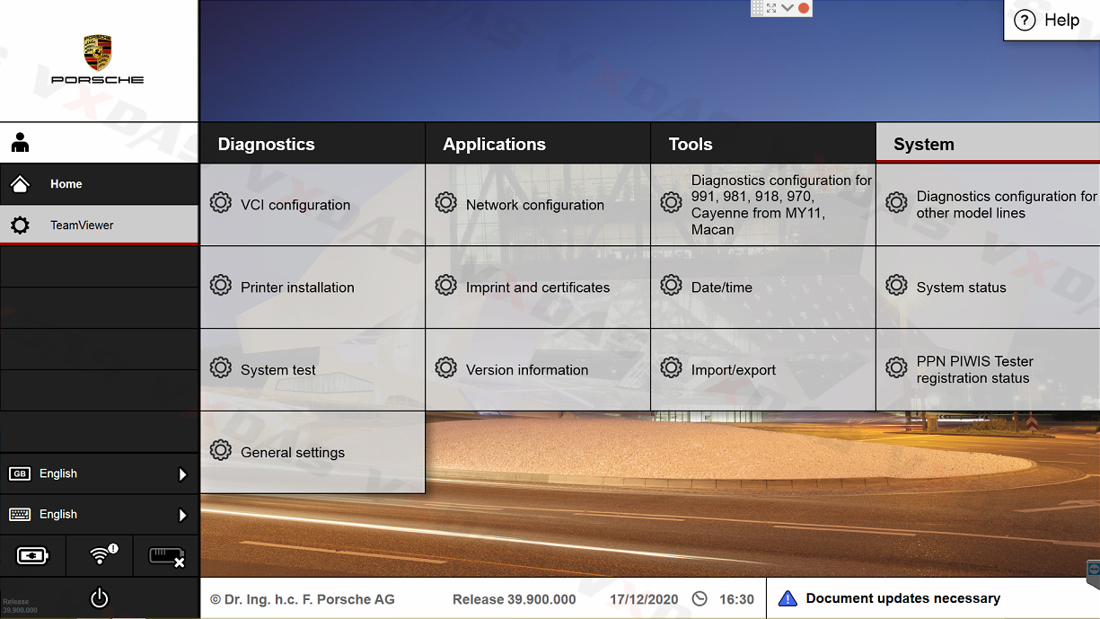The height and width of the screenshot is (619, 1100).
Task: Click the user profile icon
Action: [x=20, y=143]
